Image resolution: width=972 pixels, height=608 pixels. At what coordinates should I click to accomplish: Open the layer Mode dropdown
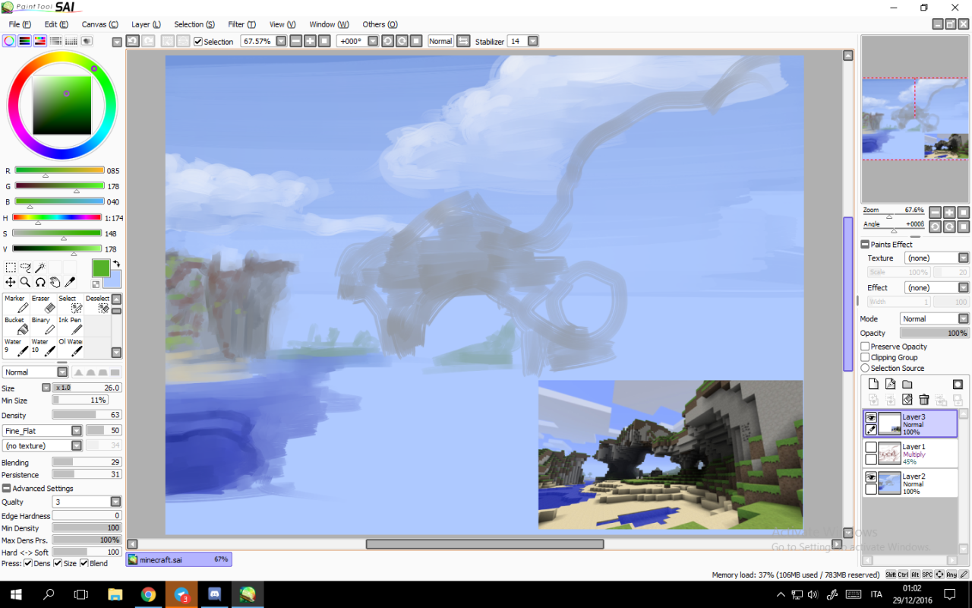(963, 319)
